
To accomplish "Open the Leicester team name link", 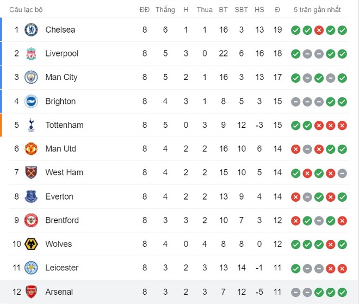I will [62, 268].
